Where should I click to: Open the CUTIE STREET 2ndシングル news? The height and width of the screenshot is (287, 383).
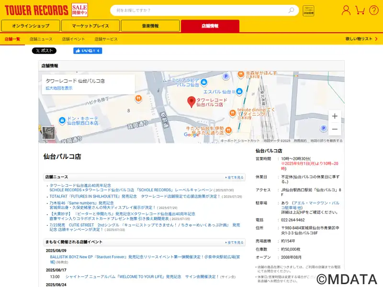[x=145, y=227]
